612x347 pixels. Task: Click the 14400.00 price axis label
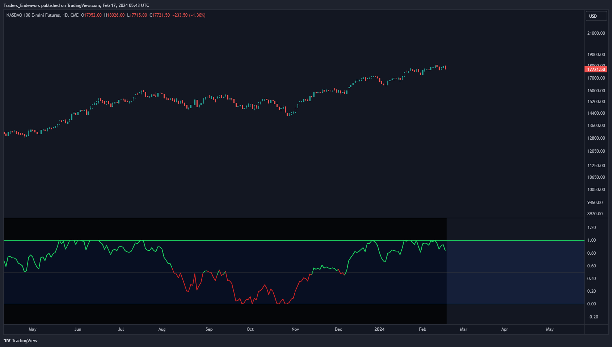[596, 113]
